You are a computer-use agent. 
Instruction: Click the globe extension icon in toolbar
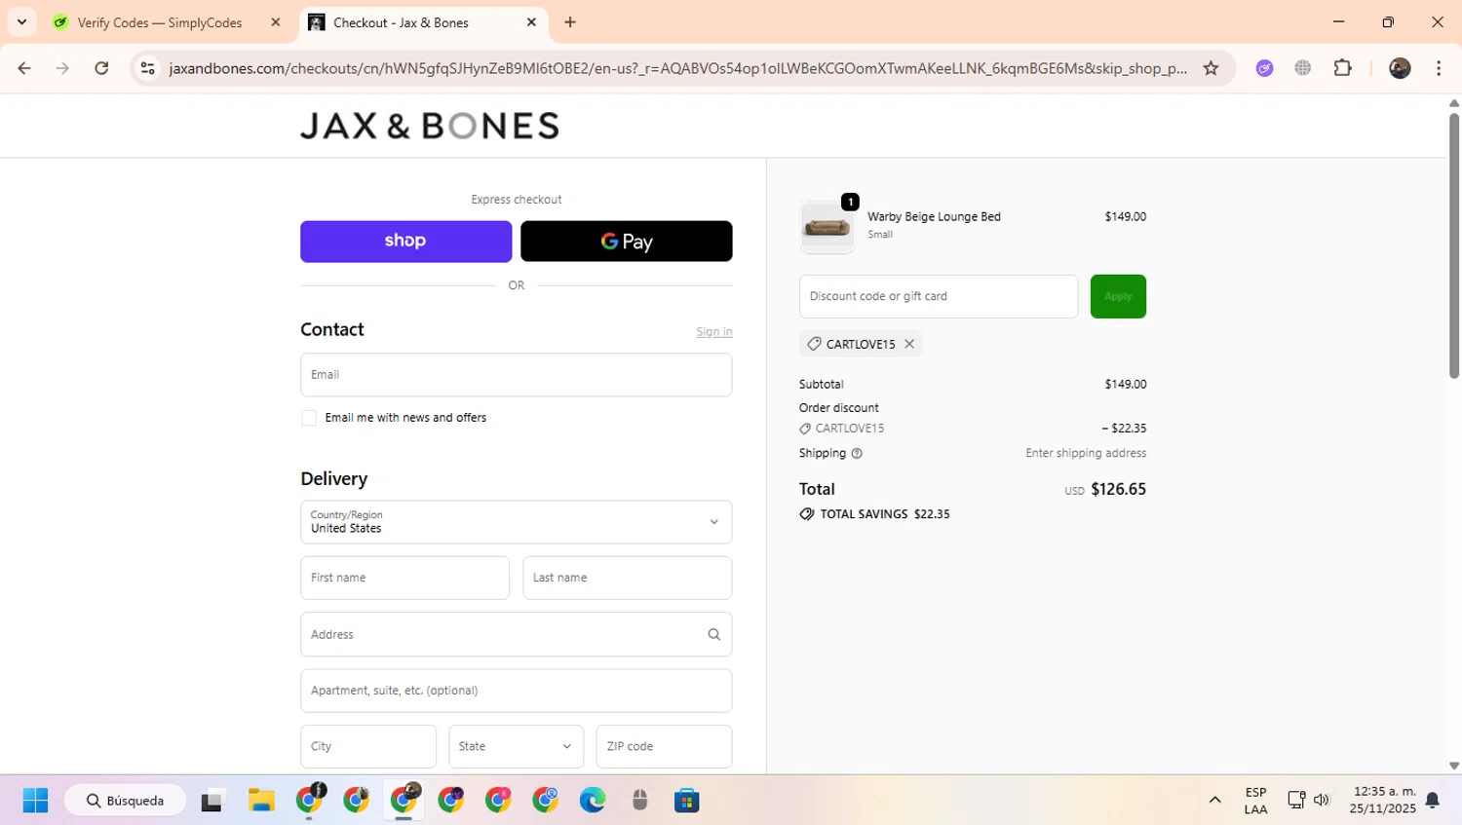click(x=1303, y=68)
